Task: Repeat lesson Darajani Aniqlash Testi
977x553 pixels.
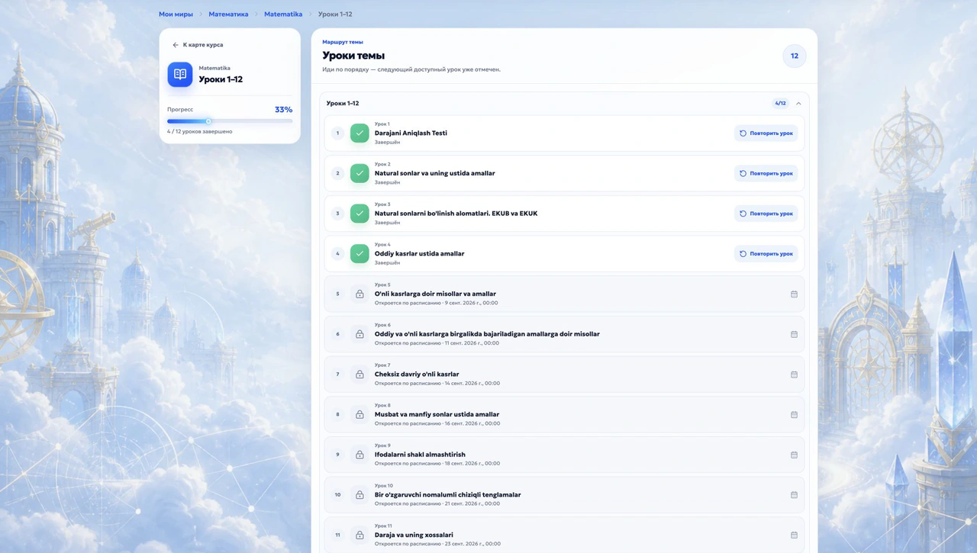Action: click(766, 133)
